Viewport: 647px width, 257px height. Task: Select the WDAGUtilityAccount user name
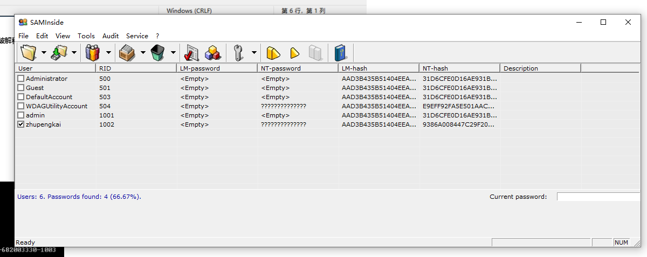(x=57, y=106)
